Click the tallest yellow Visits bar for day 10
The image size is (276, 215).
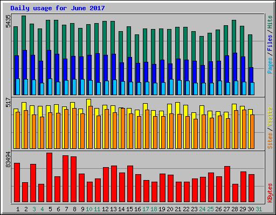point(89,103)
